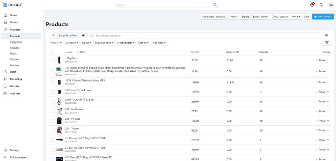Click the Users person icon
This screenshot has width=336, height=161.
pos(5,72)
